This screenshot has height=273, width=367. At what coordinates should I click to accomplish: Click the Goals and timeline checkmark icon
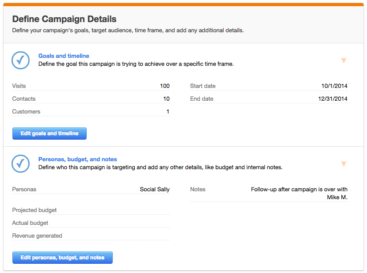(x=20, y=60)
